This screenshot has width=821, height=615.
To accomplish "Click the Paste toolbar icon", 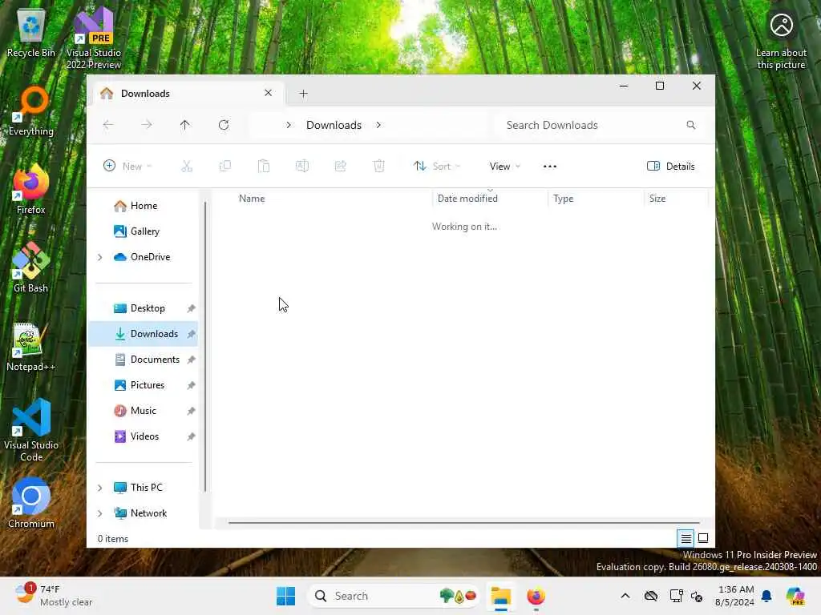I will click(264, 167).
